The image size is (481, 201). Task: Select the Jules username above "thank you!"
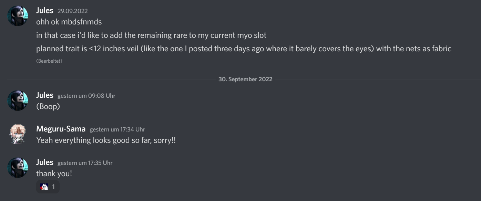[45, 162]
